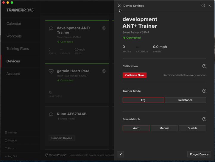The image size is (215, 162).
Task: Click the Settings gear icon in sidebar
Action: [6, 133]
